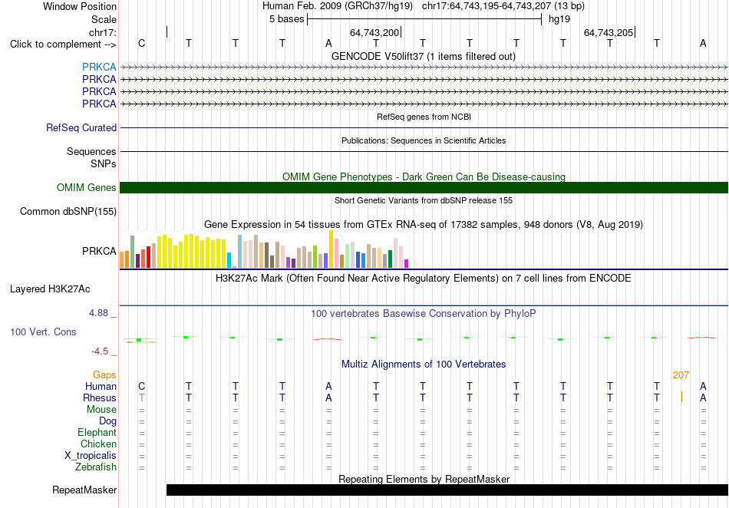Click the Chicken species row label
Screen dimensions: 729x508
[x=98, y=444]
